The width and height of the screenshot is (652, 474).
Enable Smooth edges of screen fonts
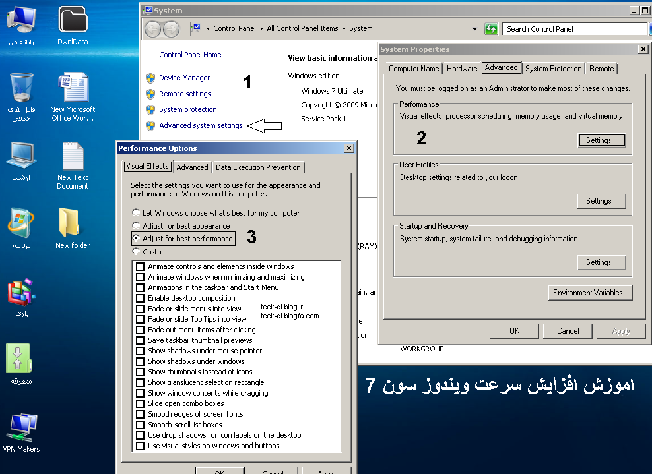[x=141, y=414]
